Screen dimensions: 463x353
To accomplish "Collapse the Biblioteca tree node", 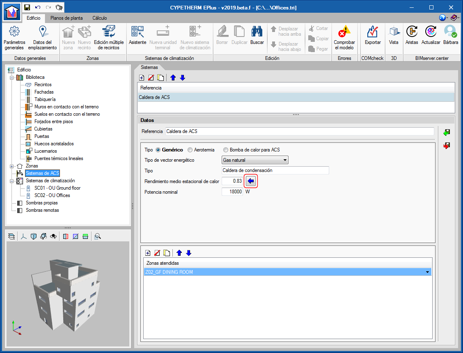I will click(x=12, y=78).
